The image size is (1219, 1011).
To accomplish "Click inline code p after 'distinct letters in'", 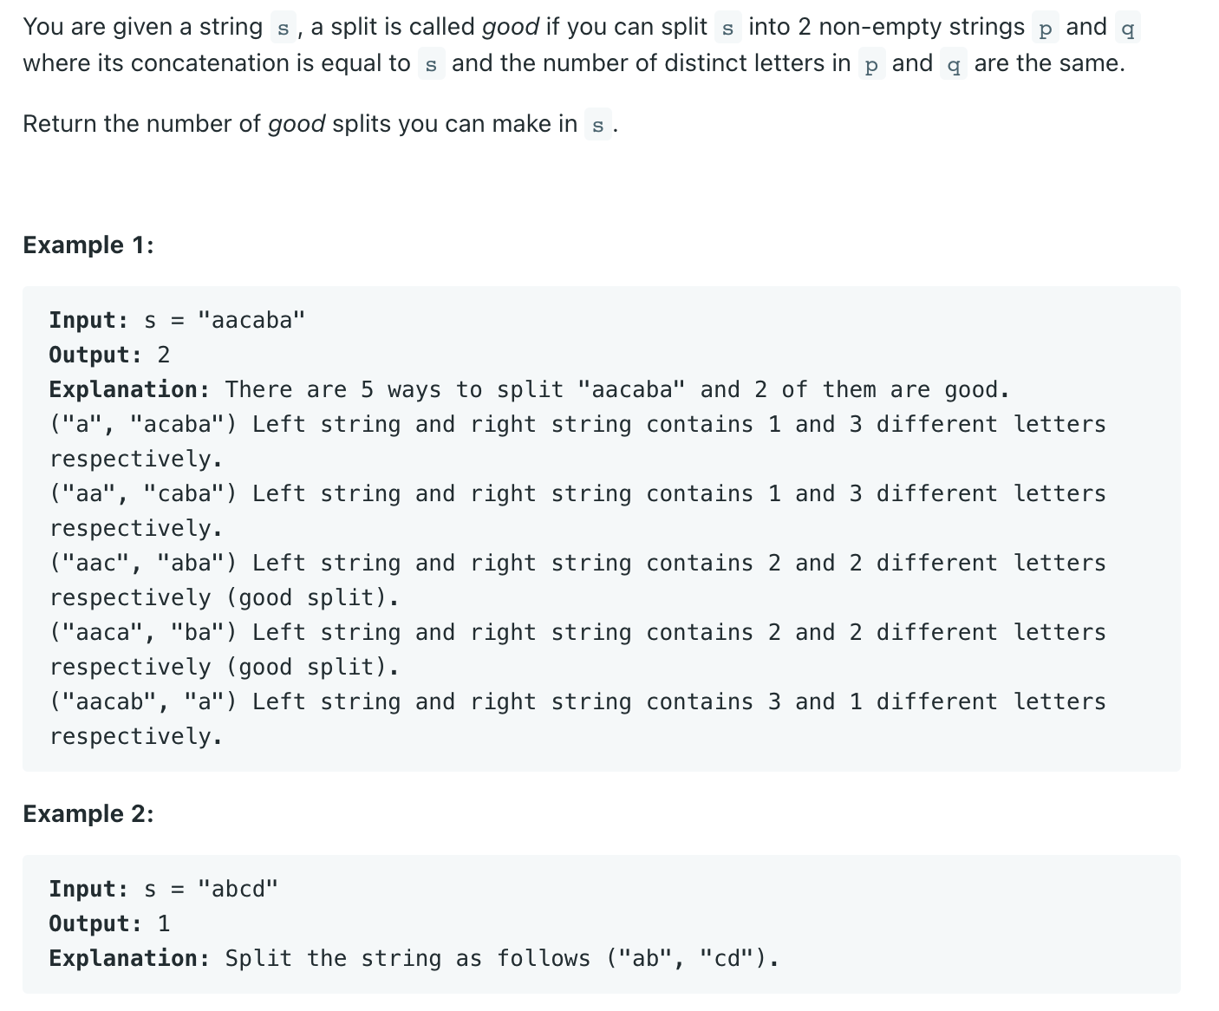I will coord(871,65).
